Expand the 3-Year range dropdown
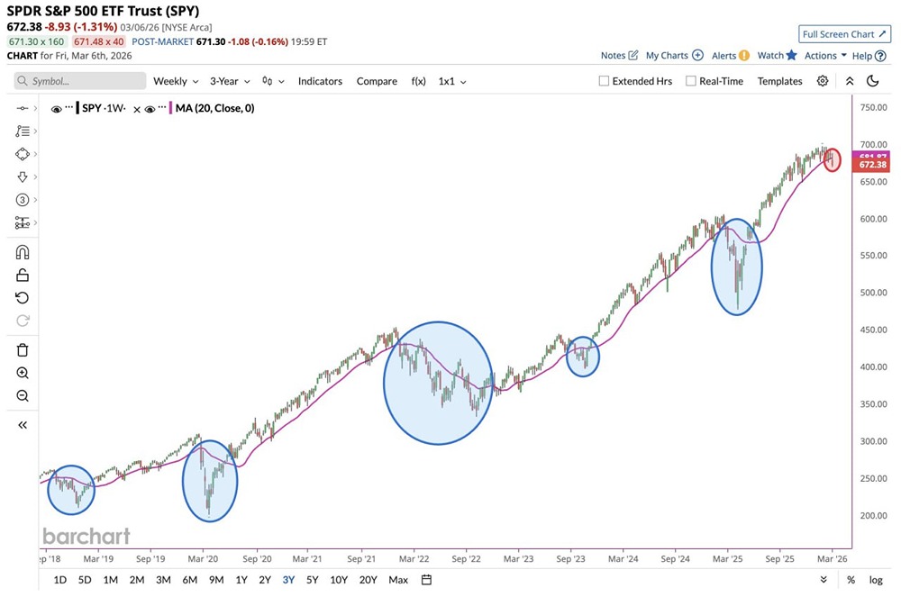Image resolution: width=901 pixels, height=597 pixels. [x=227, y=81]
